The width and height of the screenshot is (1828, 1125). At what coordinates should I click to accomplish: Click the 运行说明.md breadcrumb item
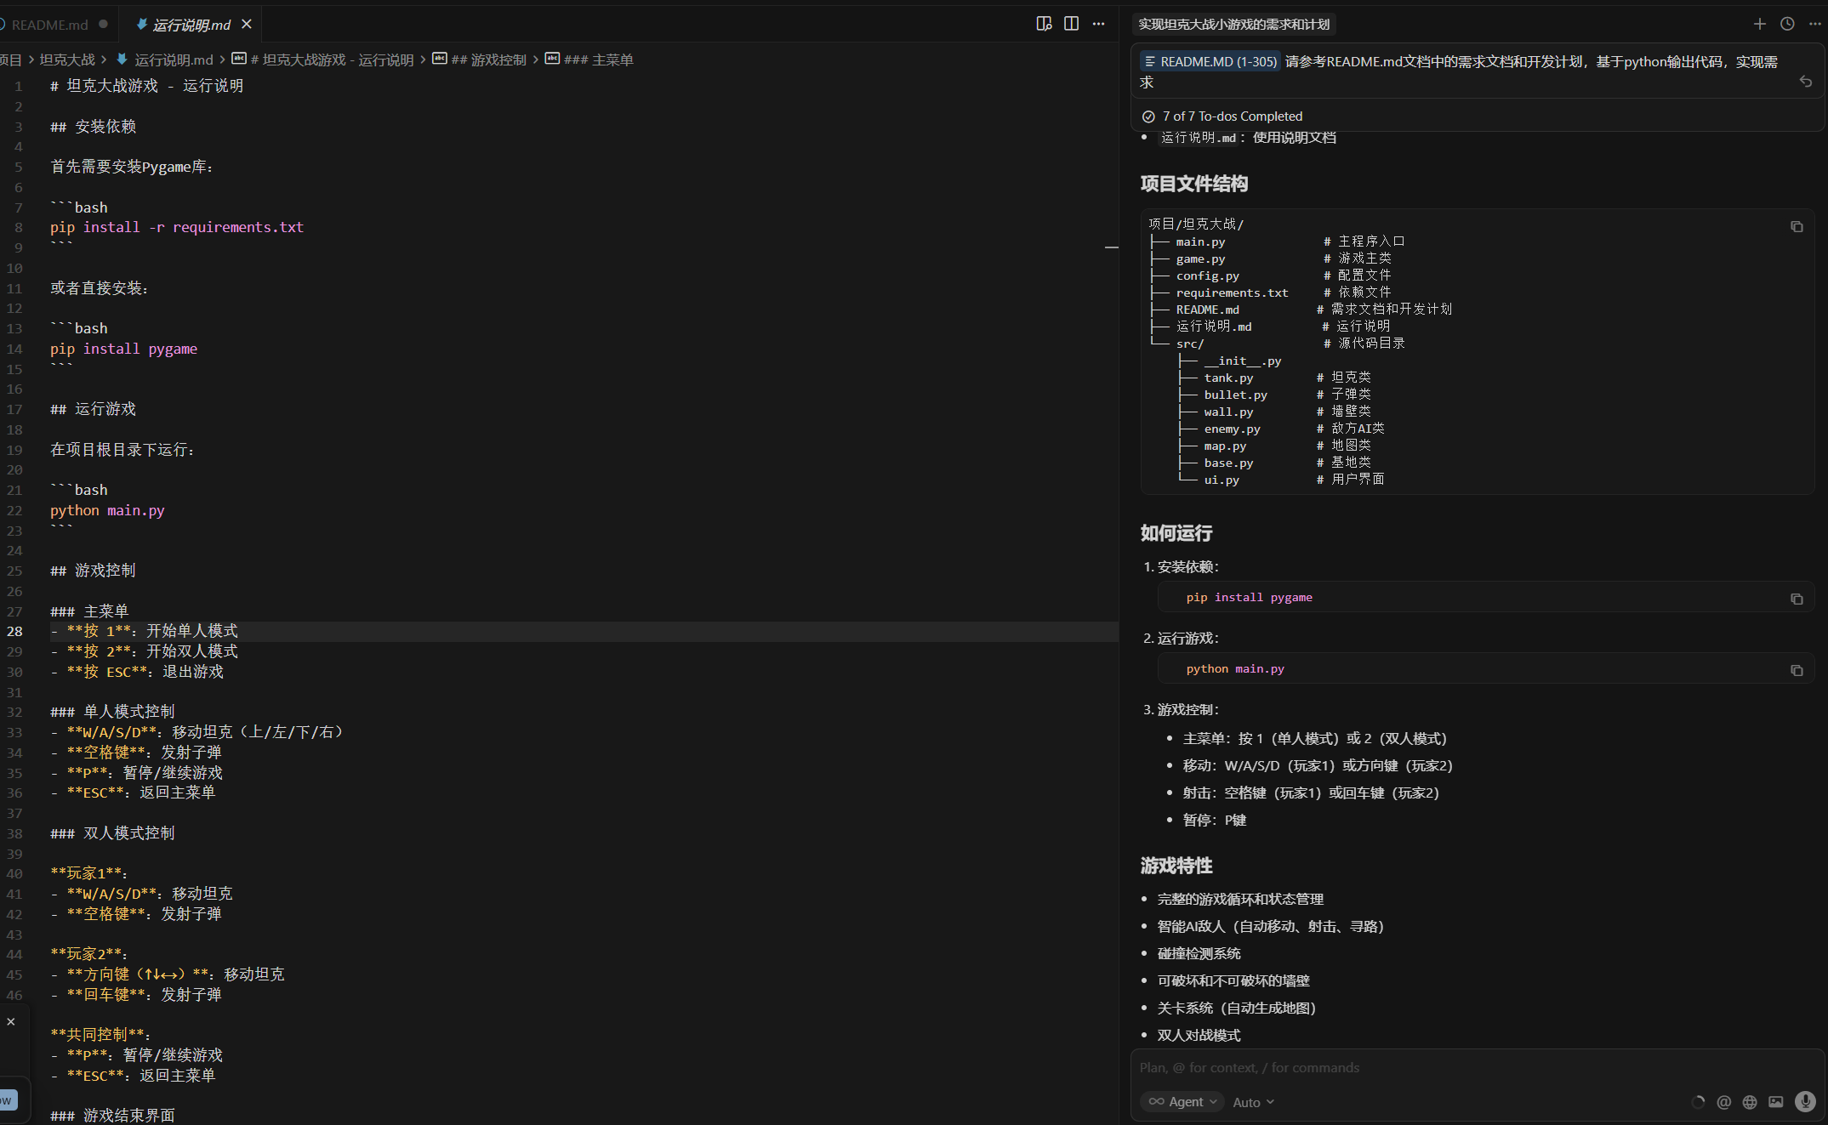coord(174,60)
